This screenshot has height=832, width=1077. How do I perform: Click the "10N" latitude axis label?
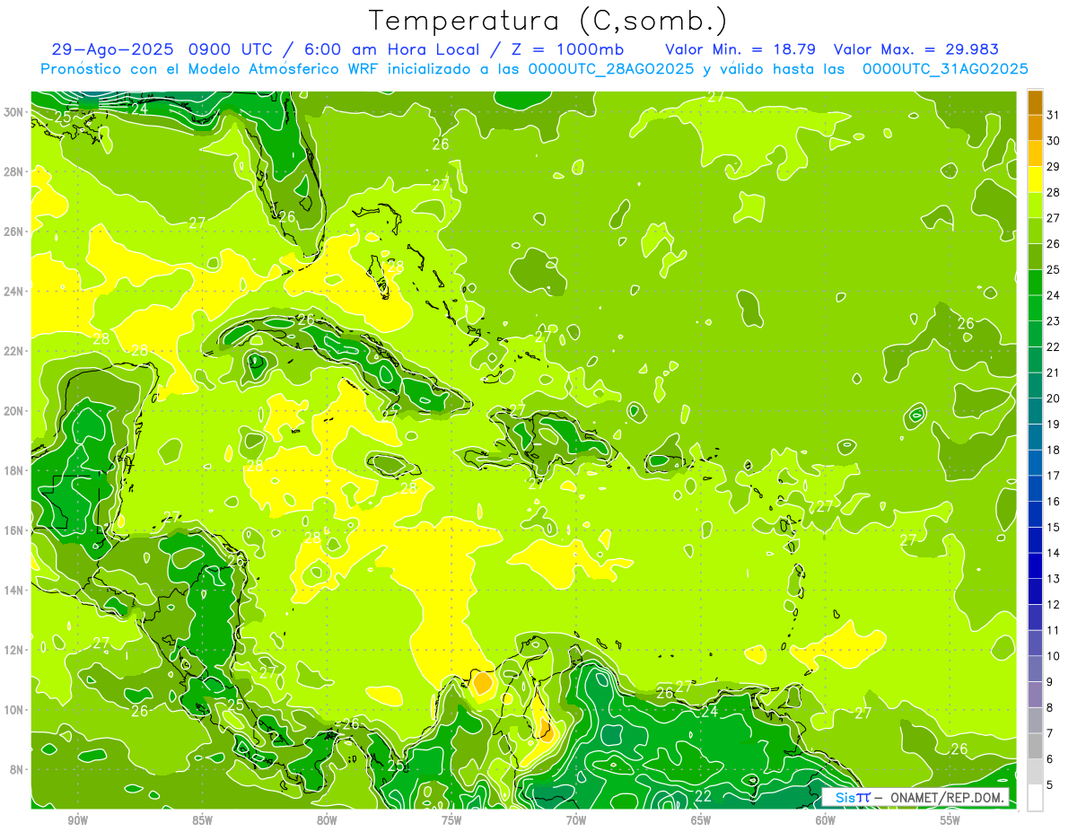[x=13, y=709]
